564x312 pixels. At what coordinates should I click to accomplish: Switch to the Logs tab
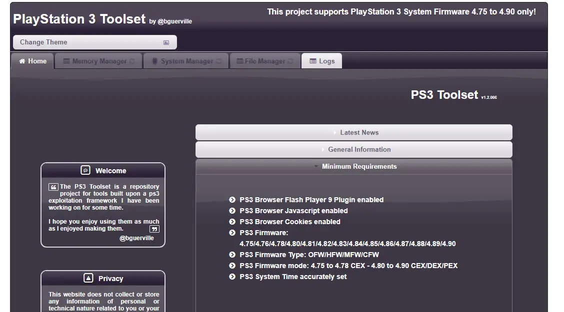[322, 61]
